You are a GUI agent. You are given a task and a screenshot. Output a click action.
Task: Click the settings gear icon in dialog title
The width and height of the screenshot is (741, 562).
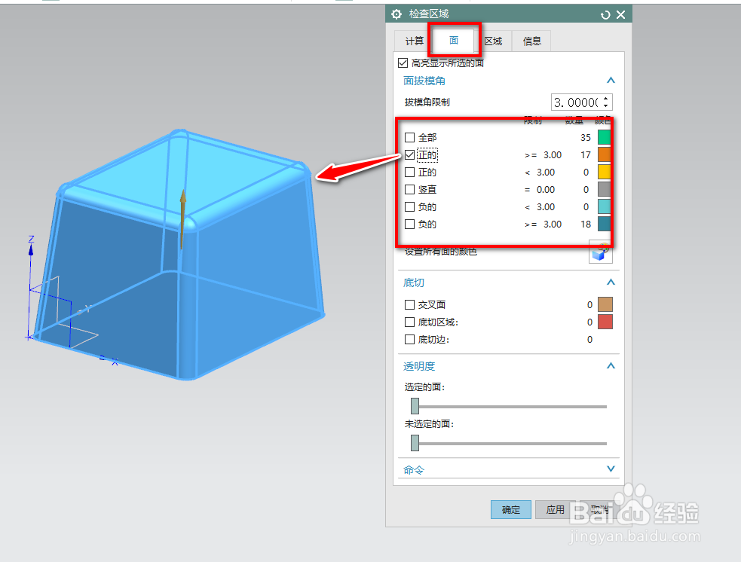pyautogui.click(x=397, y=14)
